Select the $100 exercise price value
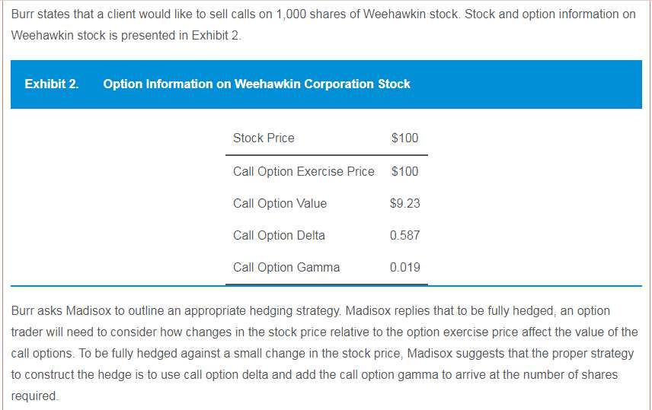Viewport: 652px width, 410px height. pyautogui.click(x=404, y=172)
